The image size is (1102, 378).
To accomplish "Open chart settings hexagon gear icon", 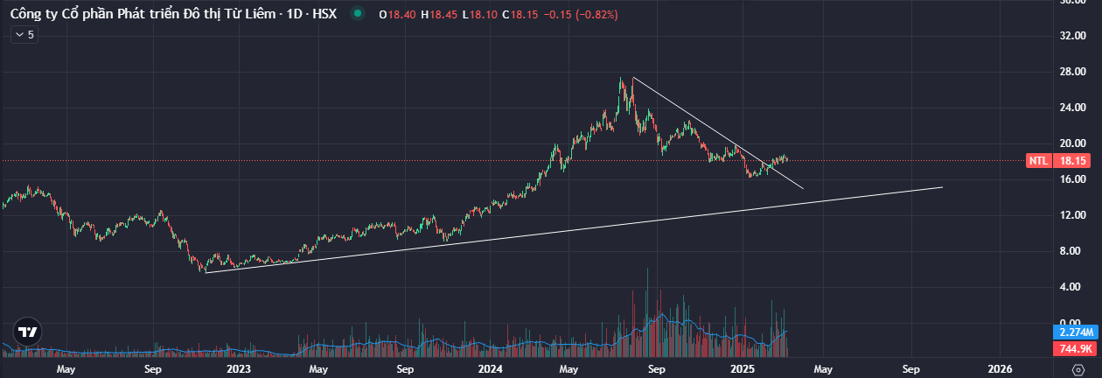I will tap(1078, 369).
